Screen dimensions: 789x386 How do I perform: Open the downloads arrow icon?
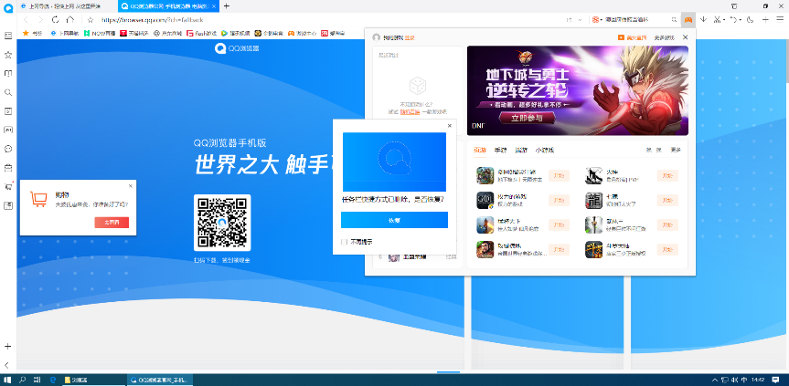tap(703, 19)
